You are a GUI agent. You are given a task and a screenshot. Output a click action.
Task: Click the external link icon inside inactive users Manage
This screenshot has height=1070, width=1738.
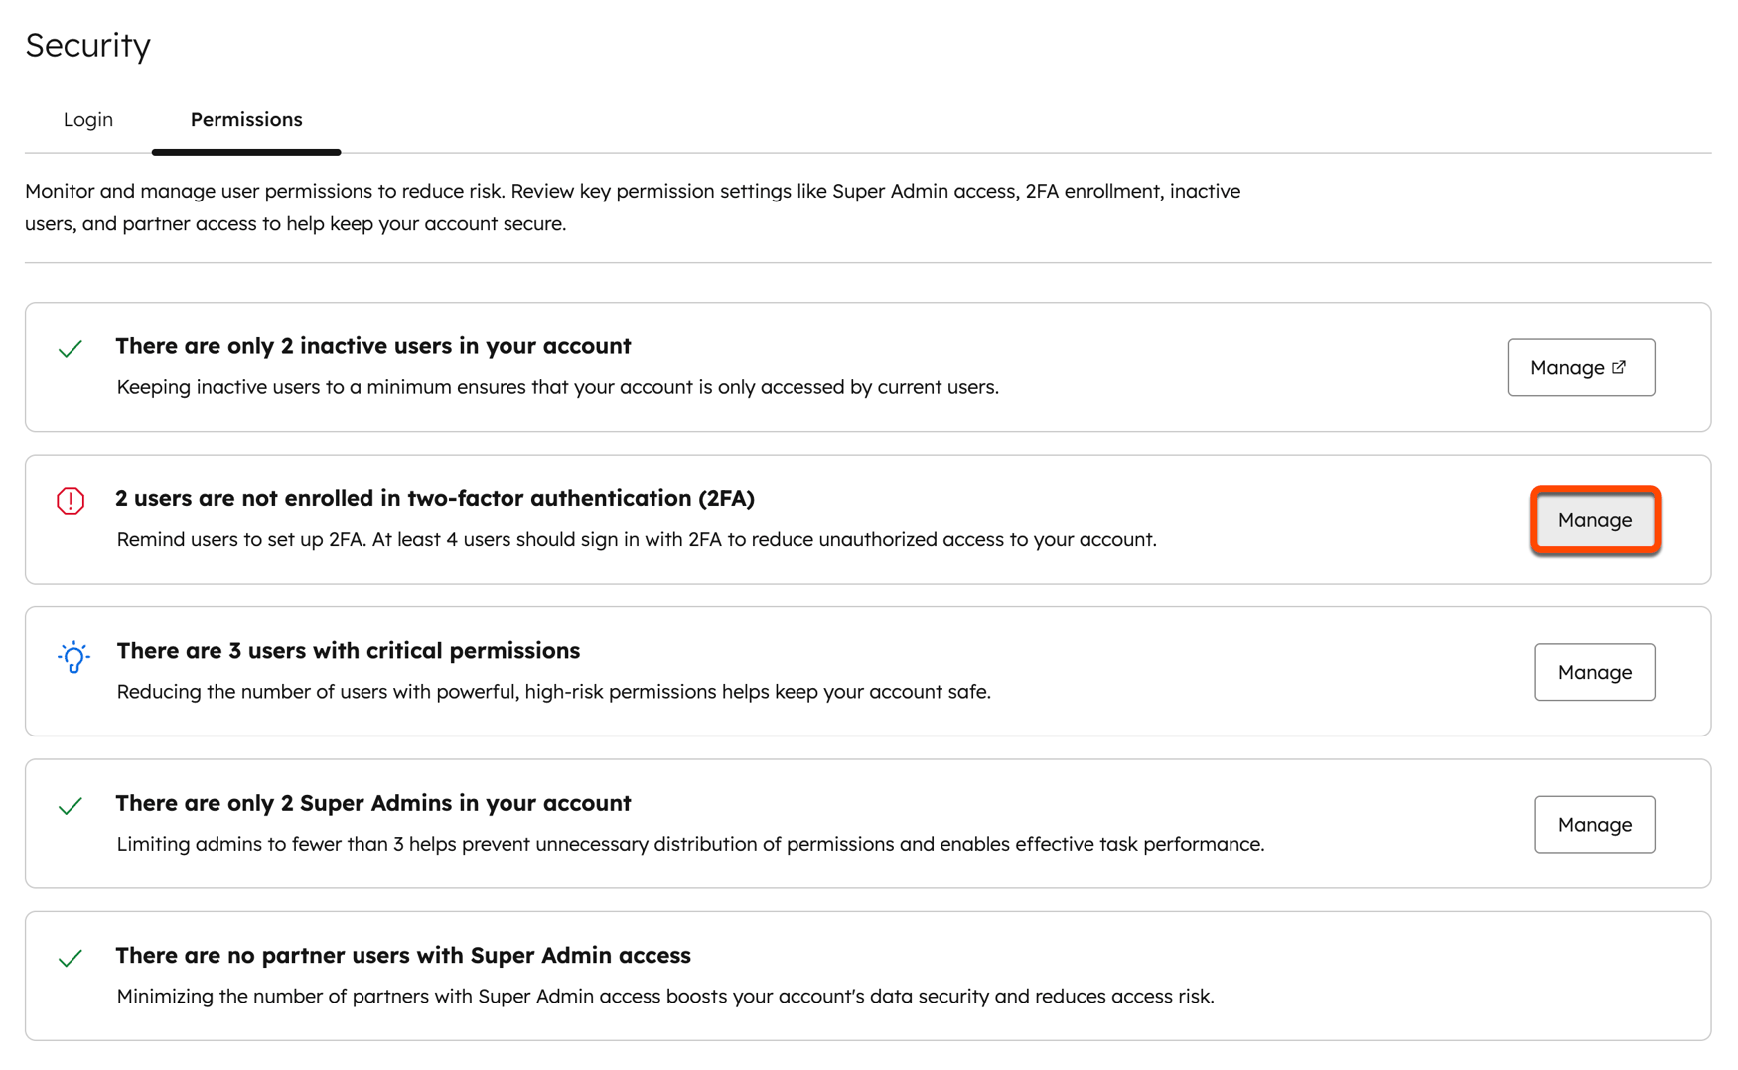(1620, 366)
